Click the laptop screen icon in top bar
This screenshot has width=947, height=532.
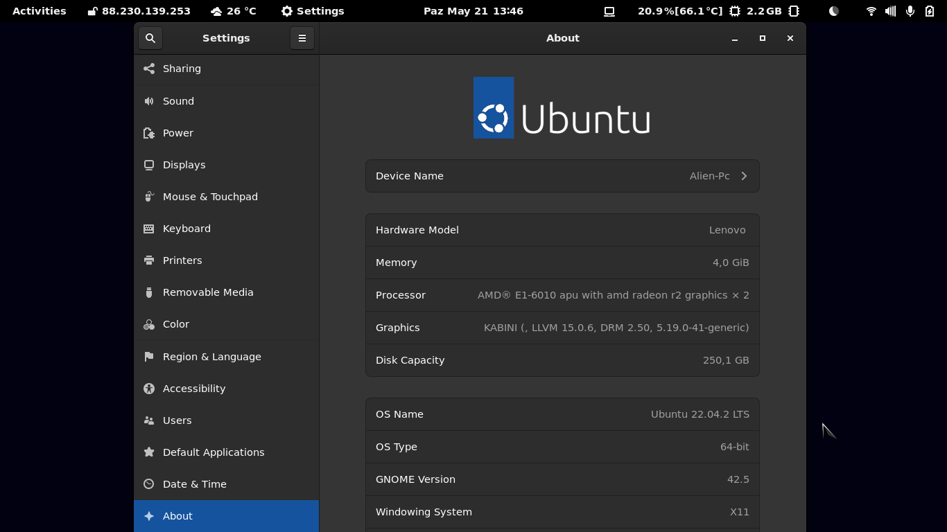click(609, 11)
